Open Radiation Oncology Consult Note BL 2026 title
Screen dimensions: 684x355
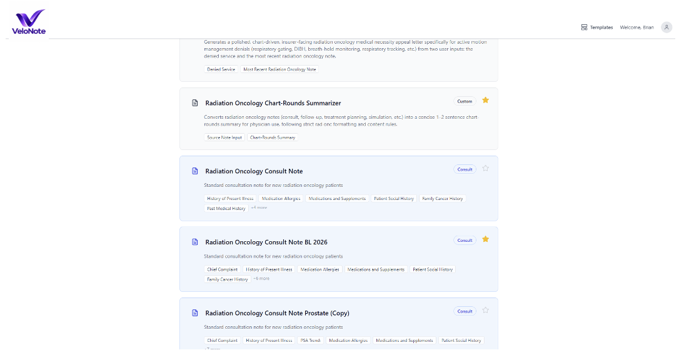266,242
